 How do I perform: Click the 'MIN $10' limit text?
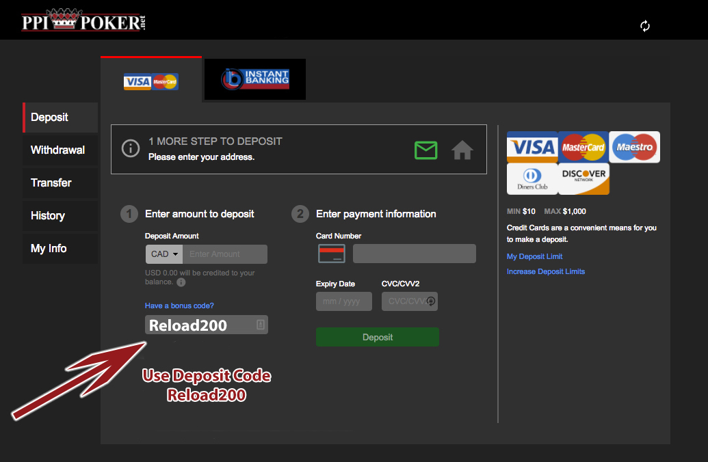(x=521, y=211)
